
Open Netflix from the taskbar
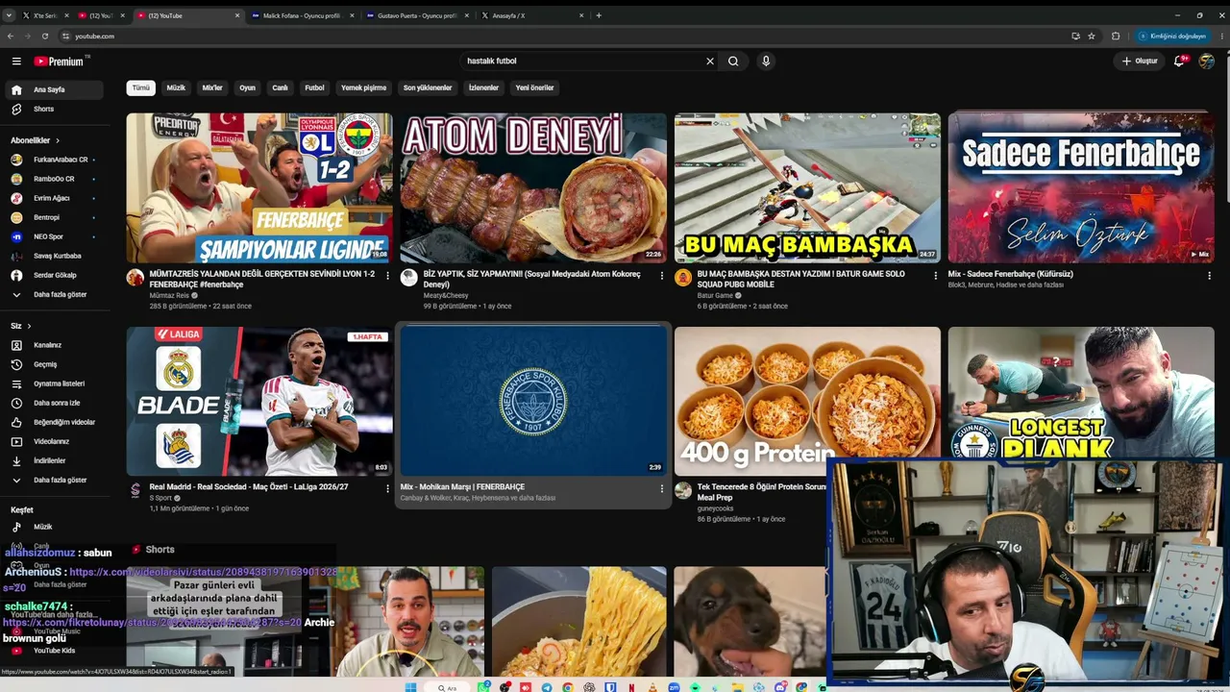(631, 687)
